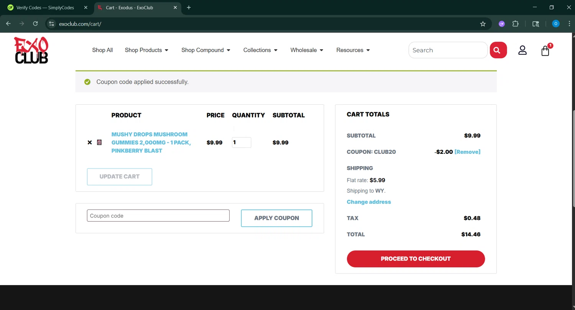
Task: Open the Chrome three-dot menu
Action: click(569, 24)
